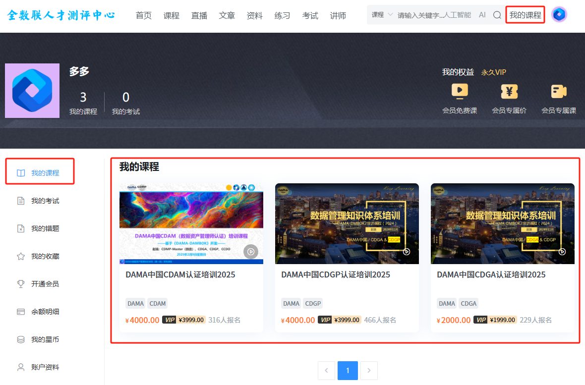Click the search magnifier icon
Viewport: 585px width, 385px height.
tap(497, 15)
